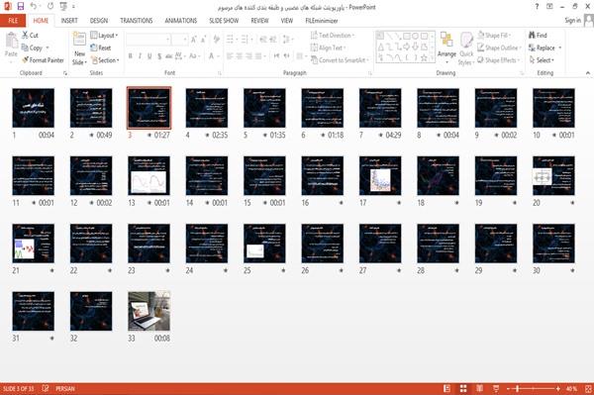Switch to Normal view in status bar
Image resolution: width=594 pixels, height=395 pixels.
tap(447, 388)
